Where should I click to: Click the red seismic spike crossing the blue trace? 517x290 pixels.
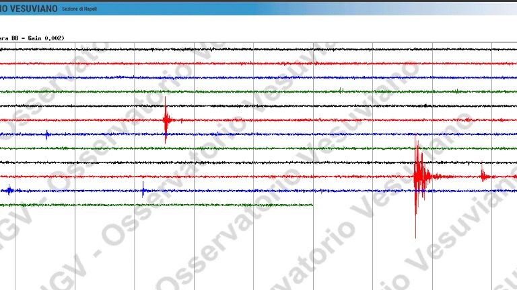pos(166,120)
